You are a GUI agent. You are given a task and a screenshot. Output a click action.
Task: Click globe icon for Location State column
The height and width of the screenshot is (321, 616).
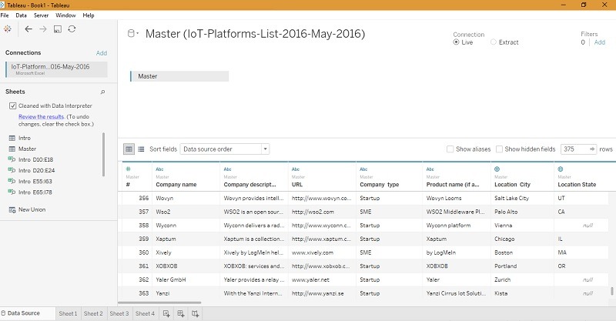(x=561, y=169)
